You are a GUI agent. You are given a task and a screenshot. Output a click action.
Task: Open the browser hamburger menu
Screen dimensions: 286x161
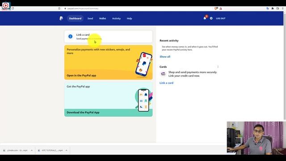point(282,8)
